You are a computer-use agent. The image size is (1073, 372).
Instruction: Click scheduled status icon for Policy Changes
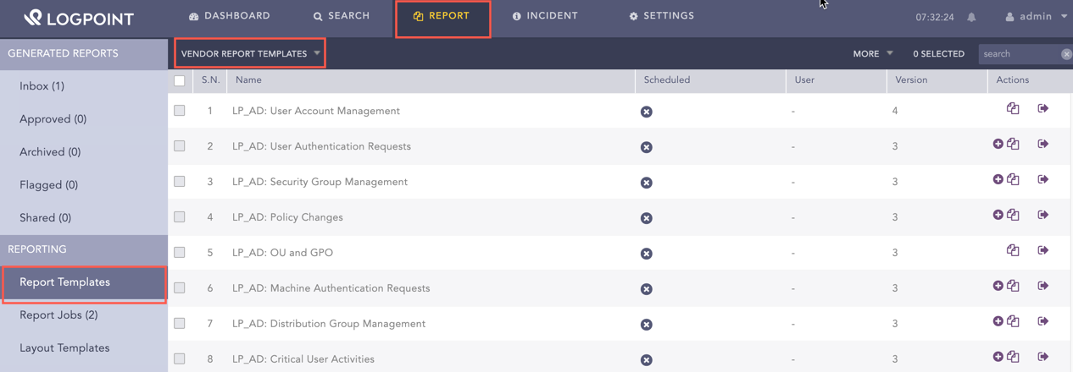point(647,218)
